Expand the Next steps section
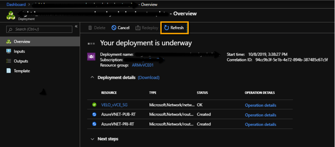335x147 pixels. click(92, 139)
